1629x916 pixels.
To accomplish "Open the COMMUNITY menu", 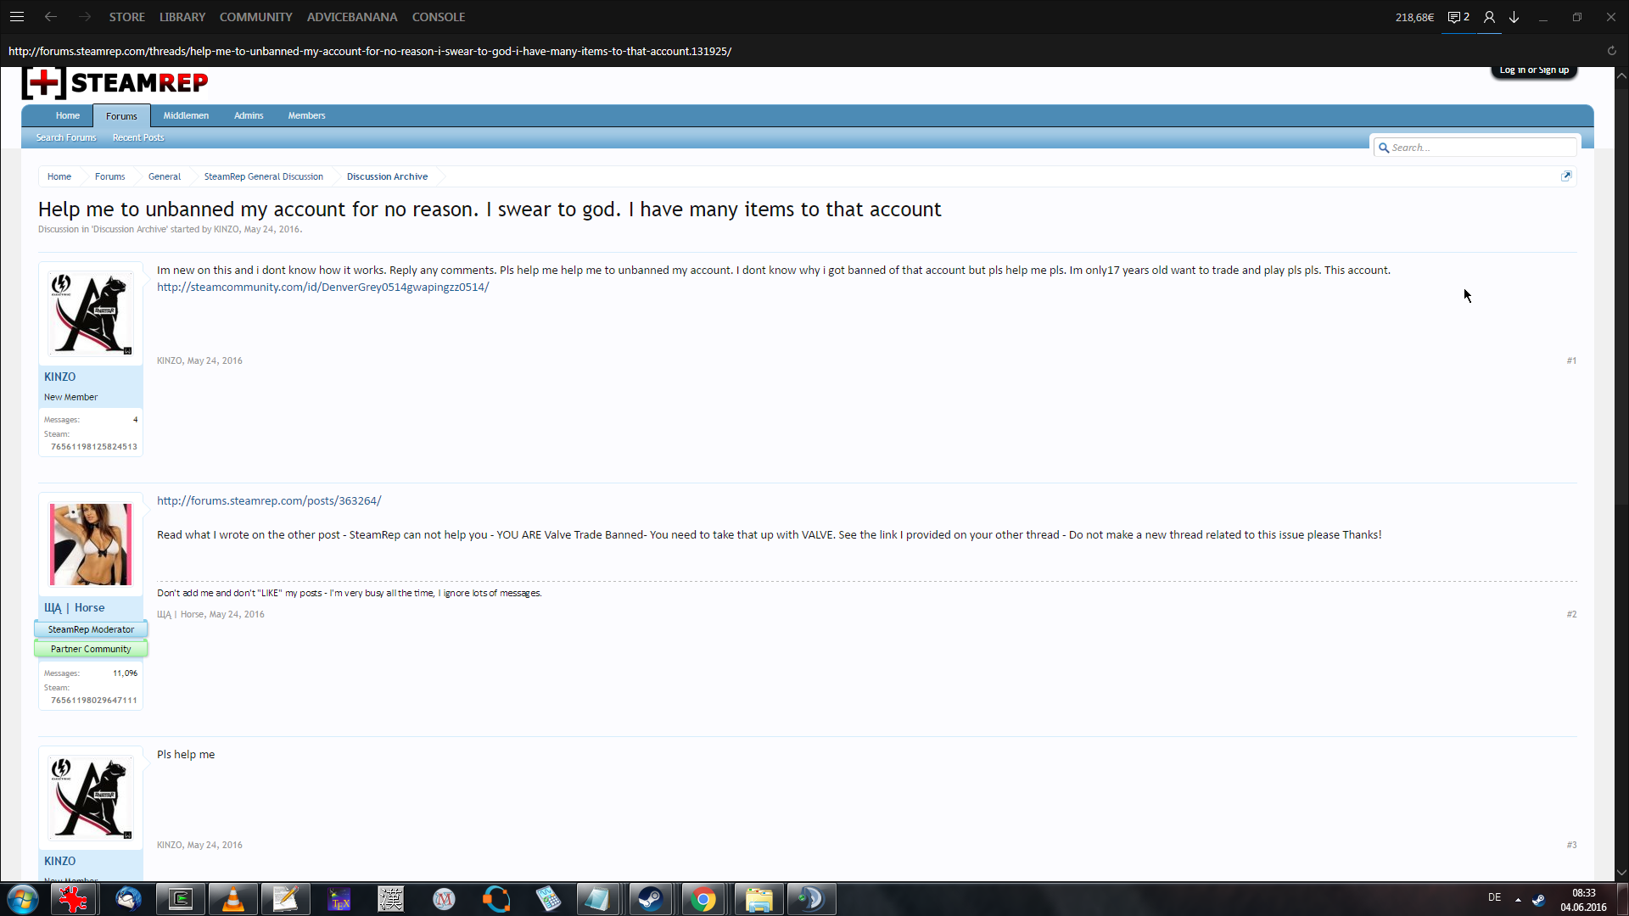I will point(255,17).
